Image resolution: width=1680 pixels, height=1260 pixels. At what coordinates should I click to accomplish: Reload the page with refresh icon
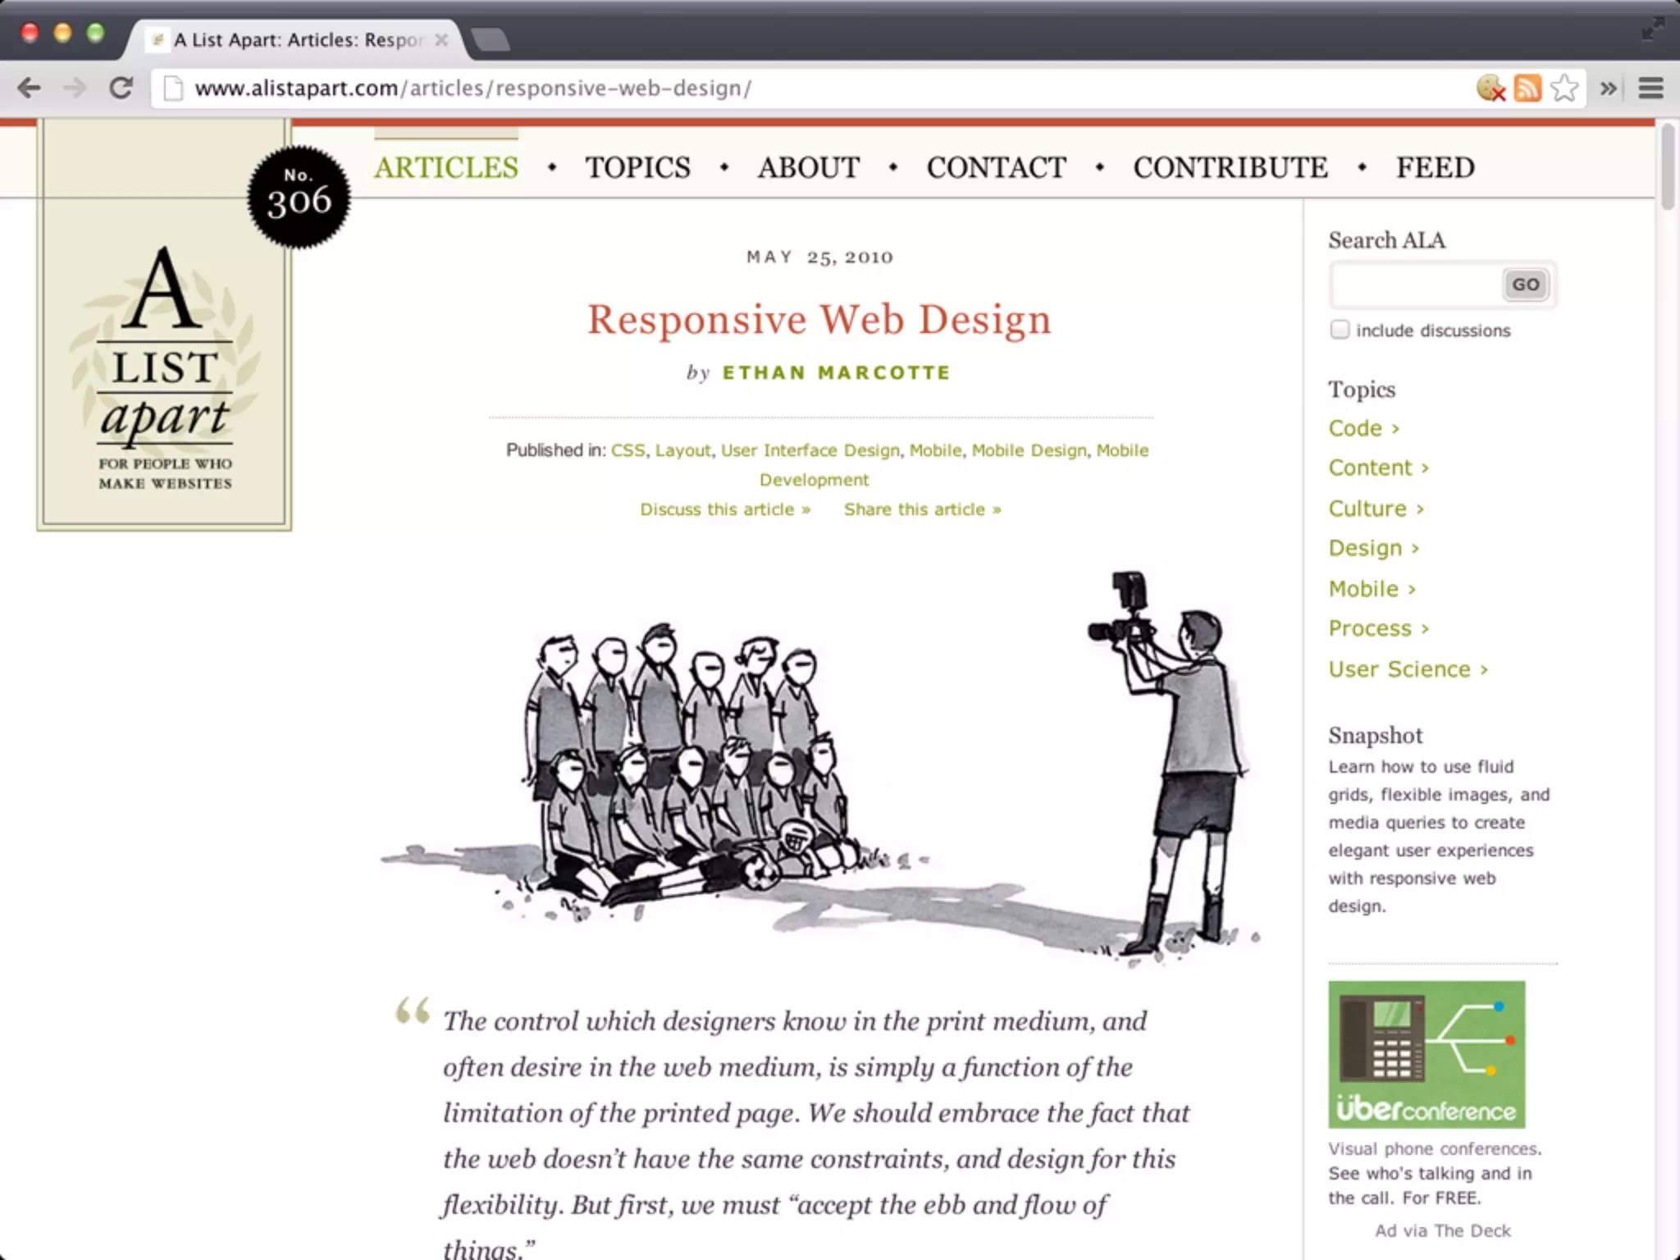click(x=121, y=88)
